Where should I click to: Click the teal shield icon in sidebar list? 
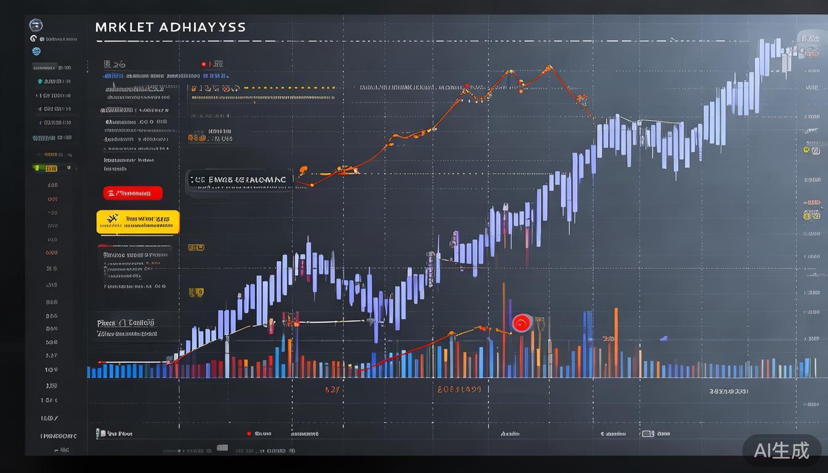(x=40, y=81)
